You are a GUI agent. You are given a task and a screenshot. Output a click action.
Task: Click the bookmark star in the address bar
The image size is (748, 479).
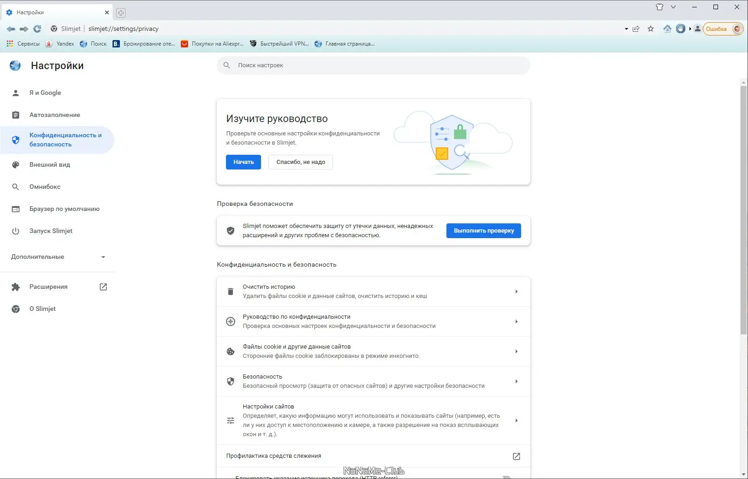click(x=651, y=29)
